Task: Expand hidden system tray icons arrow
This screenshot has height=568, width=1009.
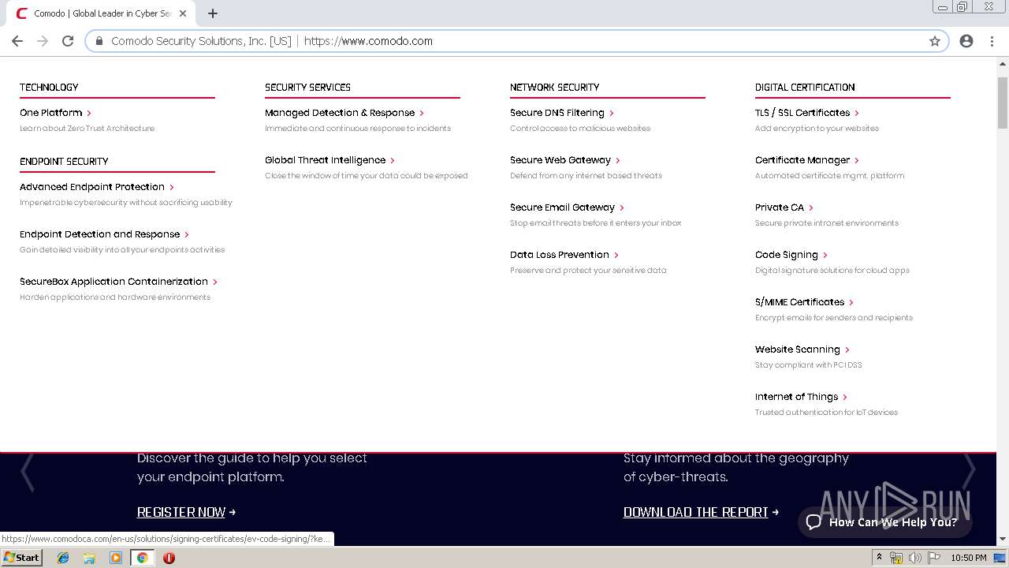Action: click(880, 558)
